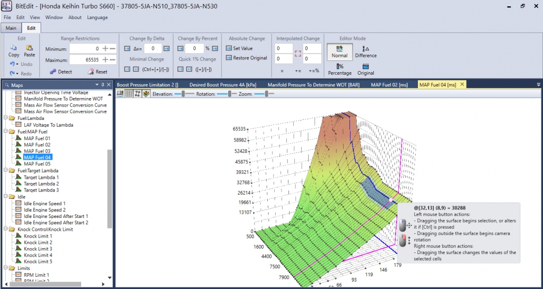
Task: Decrease the Minimum range with minus
Action: pos(112,49)
